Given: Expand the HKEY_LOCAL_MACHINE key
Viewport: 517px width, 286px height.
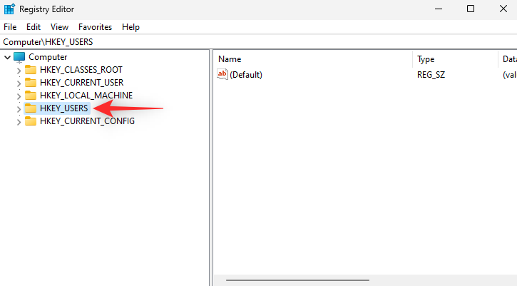Looking at the screenshot, I should point(19,96).
